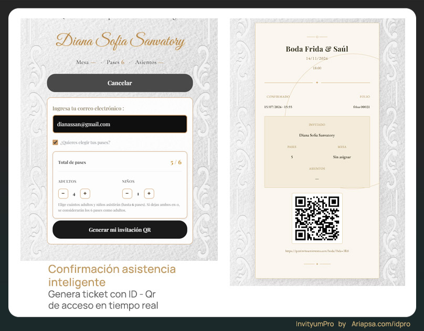
Task: Click the Cancelar button
Action: [120, 83]
